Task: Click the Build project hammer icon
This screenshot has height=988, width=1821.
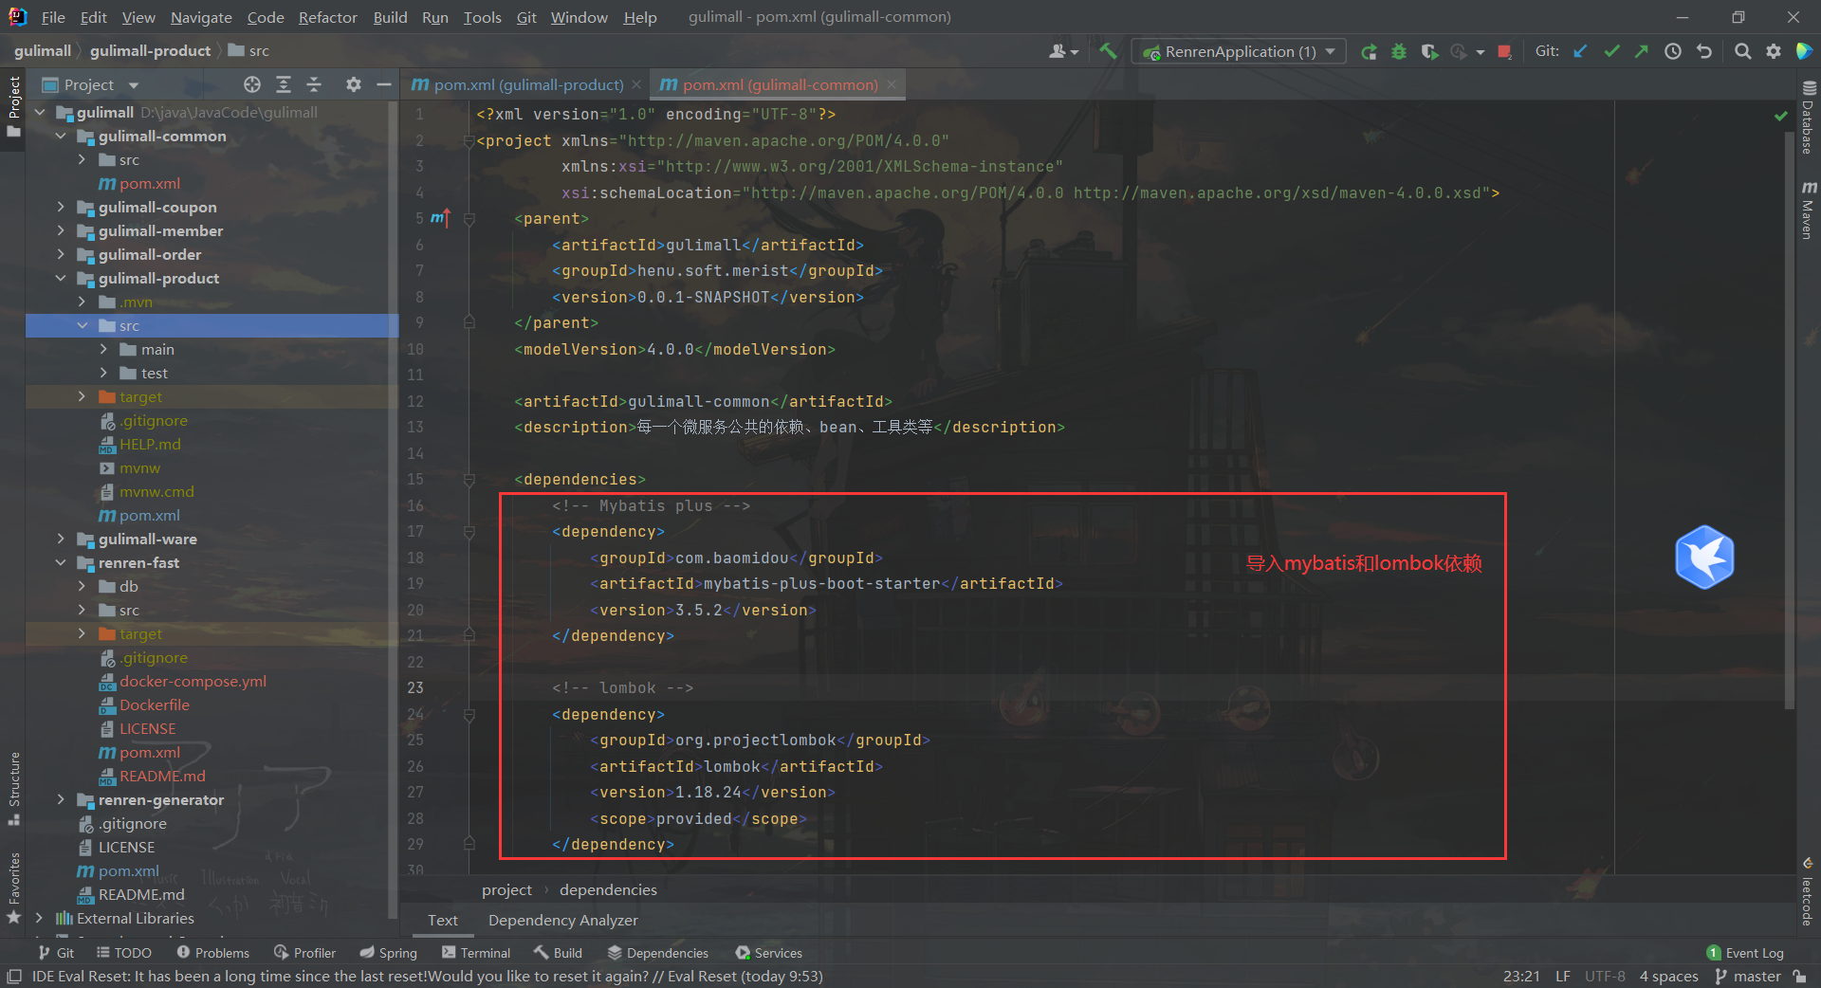Action: pos(1108,51)
